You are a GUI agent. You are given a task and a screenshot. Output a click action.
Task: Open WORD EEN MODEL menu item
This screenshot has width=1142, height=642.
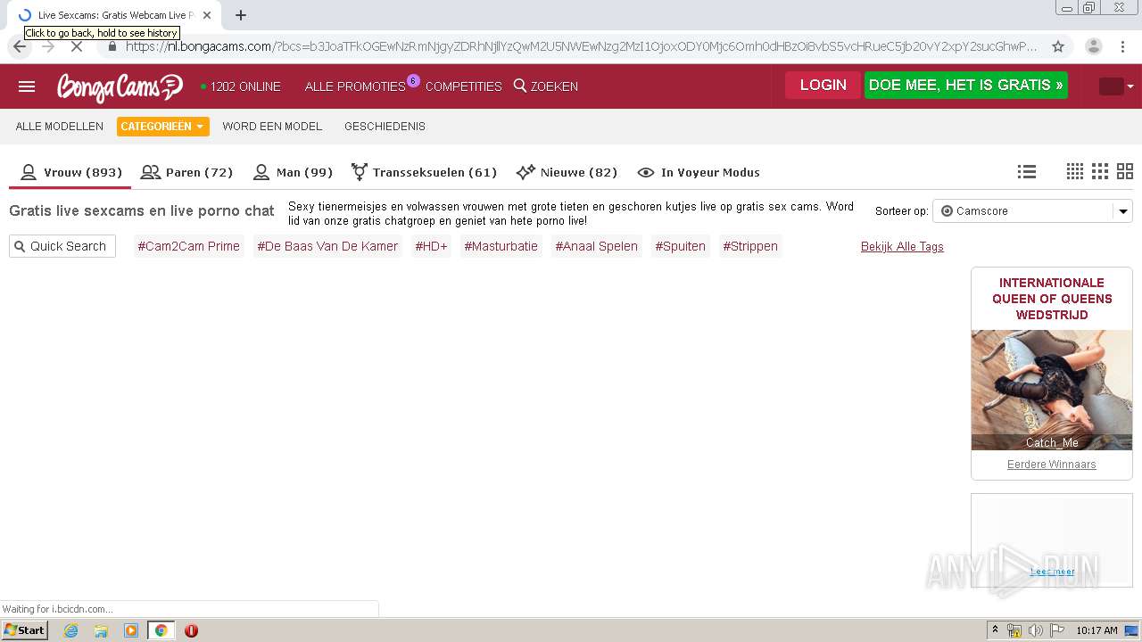click(x=272, y=127)
